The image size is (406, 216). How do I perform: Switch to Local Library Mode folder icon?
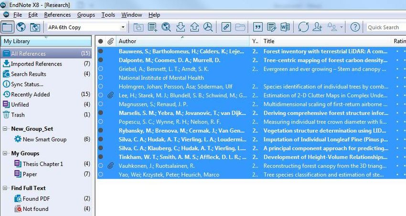click(7, 27)
